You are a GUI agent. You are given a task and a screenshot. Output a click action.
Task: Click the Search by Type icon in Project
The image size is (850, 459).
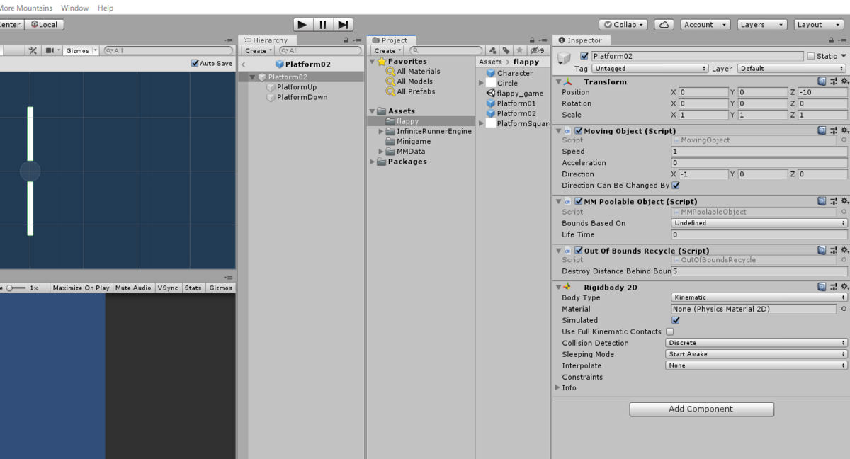[x=493, y=50]
